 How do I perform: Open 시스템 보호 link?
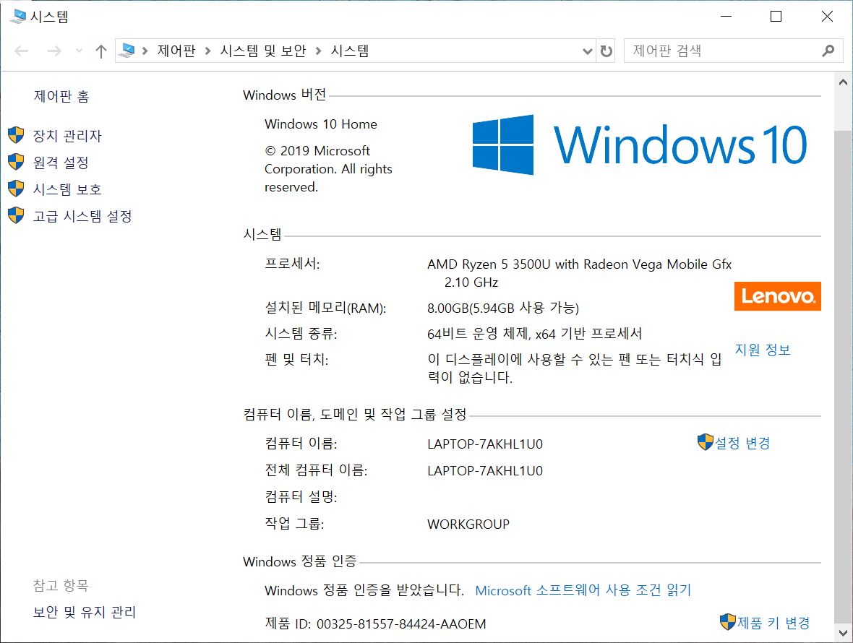click(67, 189)
